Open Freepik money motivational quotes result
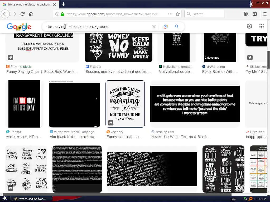This screenshot has width=270, height=202. [x=118, y=72]
